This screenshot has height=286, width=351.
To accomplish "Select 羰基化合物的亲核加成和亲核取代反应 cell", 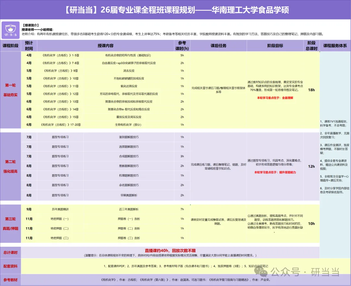I will (x=129, y=102).
